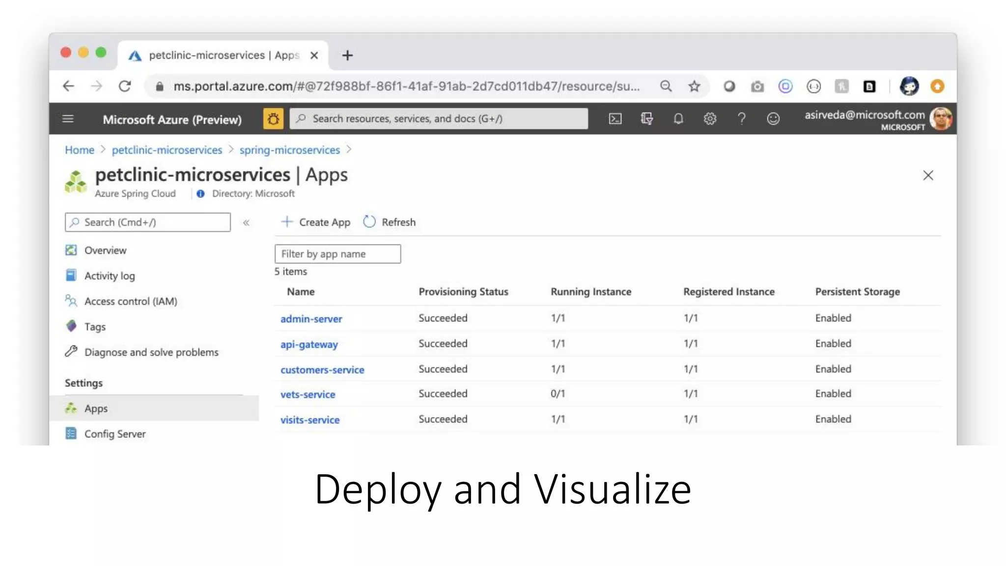
Task: Open the admin-server app
Action: tap(311, 319)
